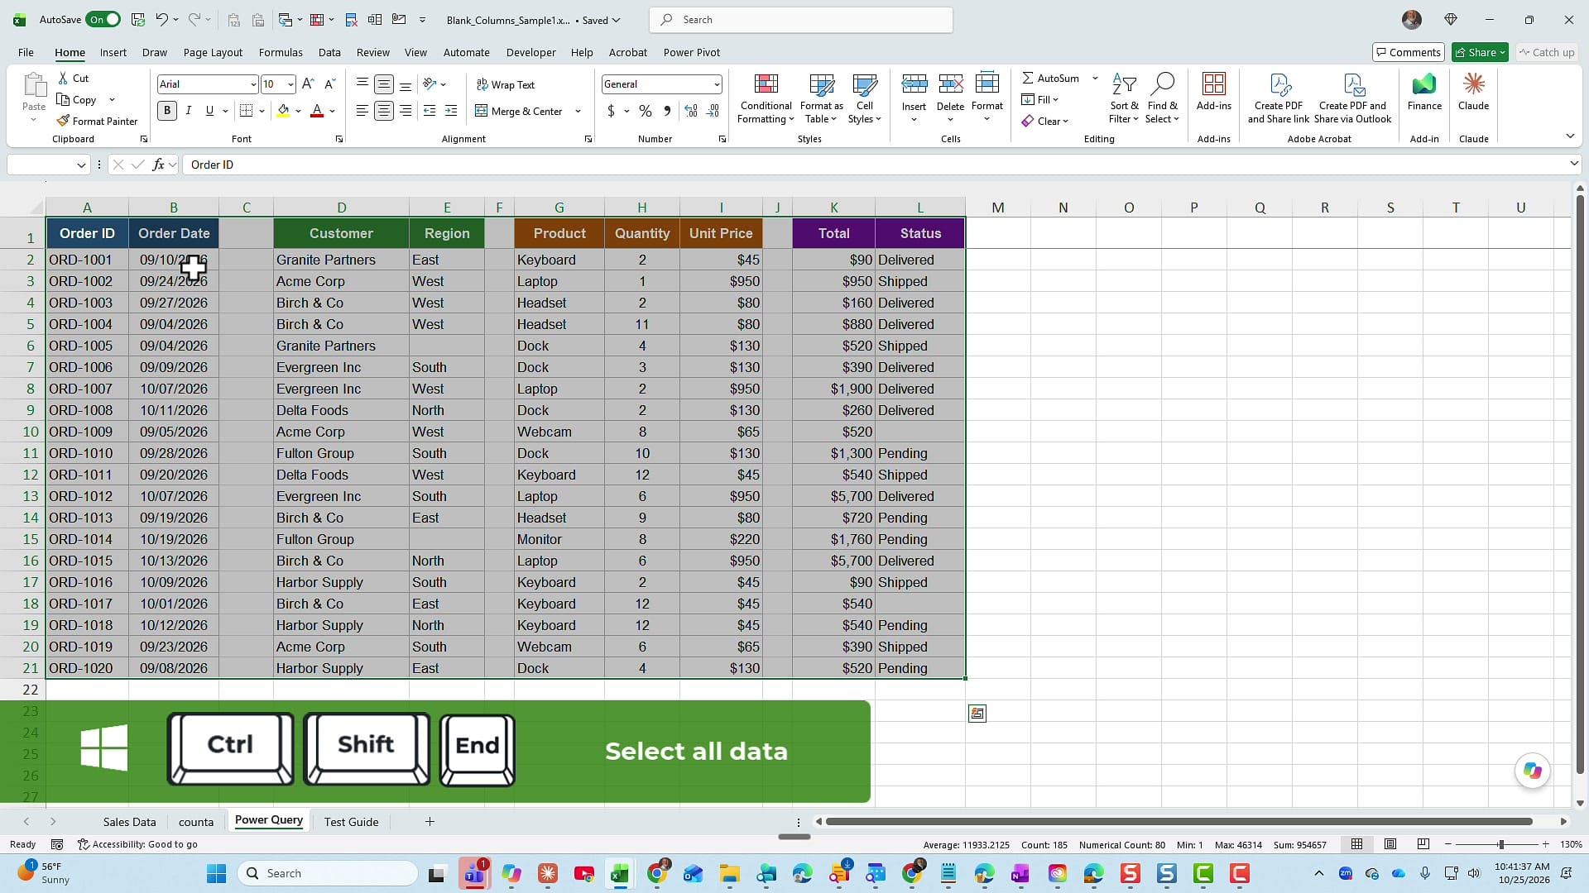This screenshot has width=1589, height=893.
Task: Click the Finance add-in icon
Action: [x=1424, y=84]
